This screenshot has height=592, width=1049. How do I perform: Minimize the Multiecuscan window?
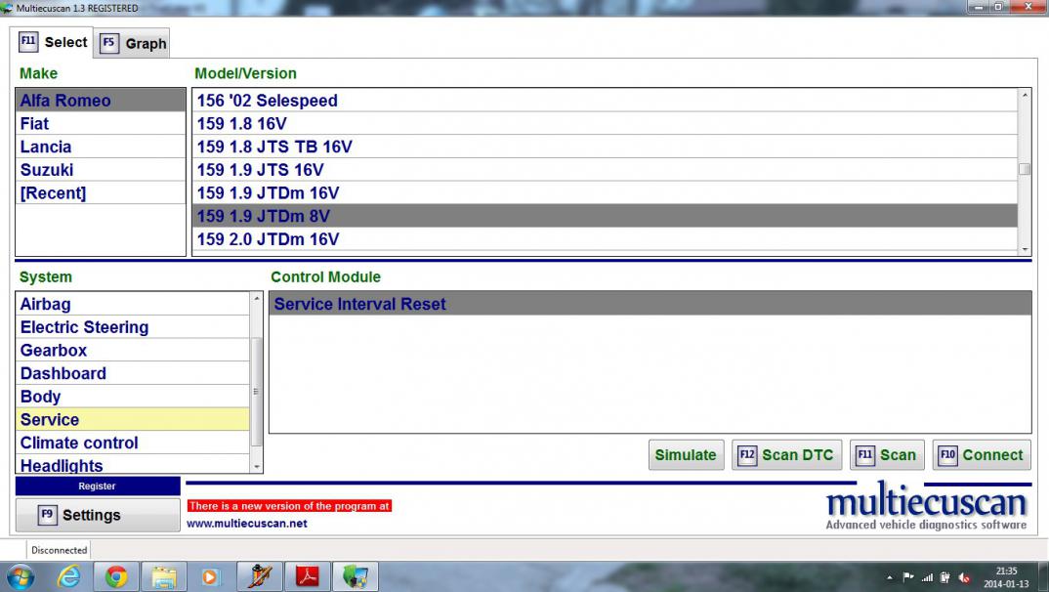click(979, 7)
